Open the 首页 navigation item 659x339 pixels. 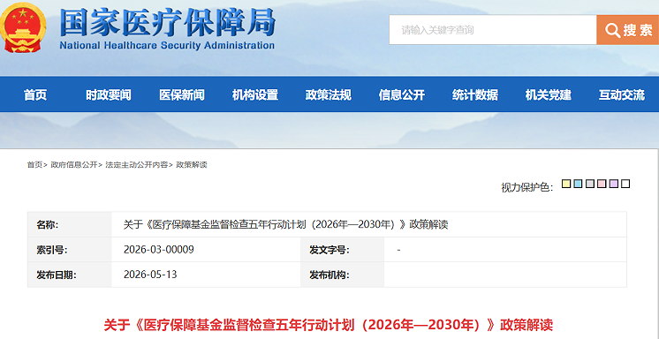pyautogui.click(x=35, y=95)
